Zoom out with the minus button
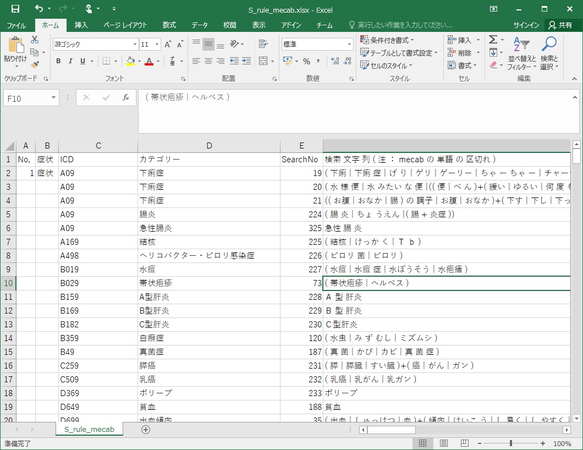This screenshot has width=583, height=450. pos(480,443)
